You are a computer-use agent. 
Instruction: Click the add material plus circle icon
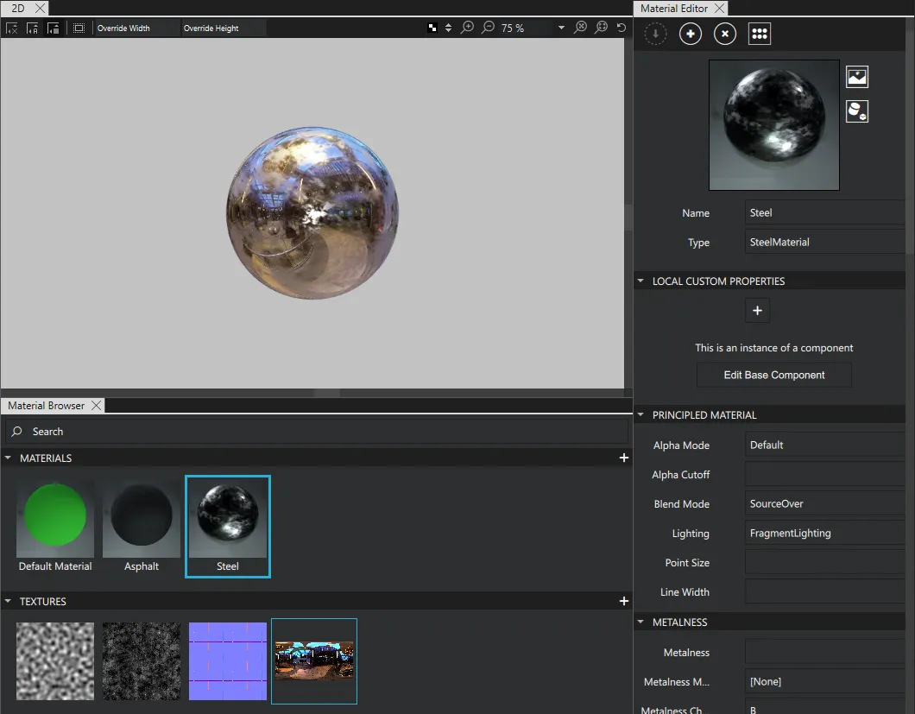coord(691,34)
